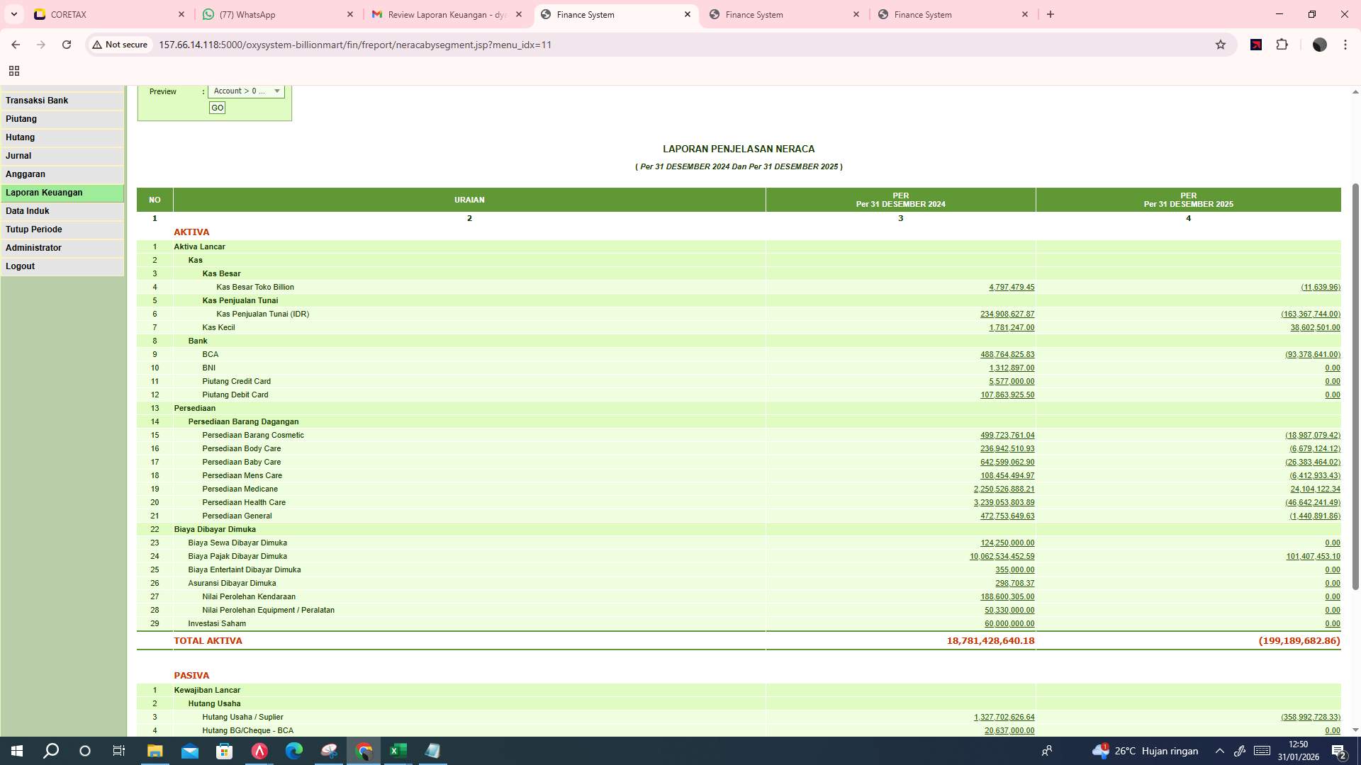This screenshot has width=1361, height=765.
Task: Launch Excel from the taskbar
Action: click(x=398, y=751)
